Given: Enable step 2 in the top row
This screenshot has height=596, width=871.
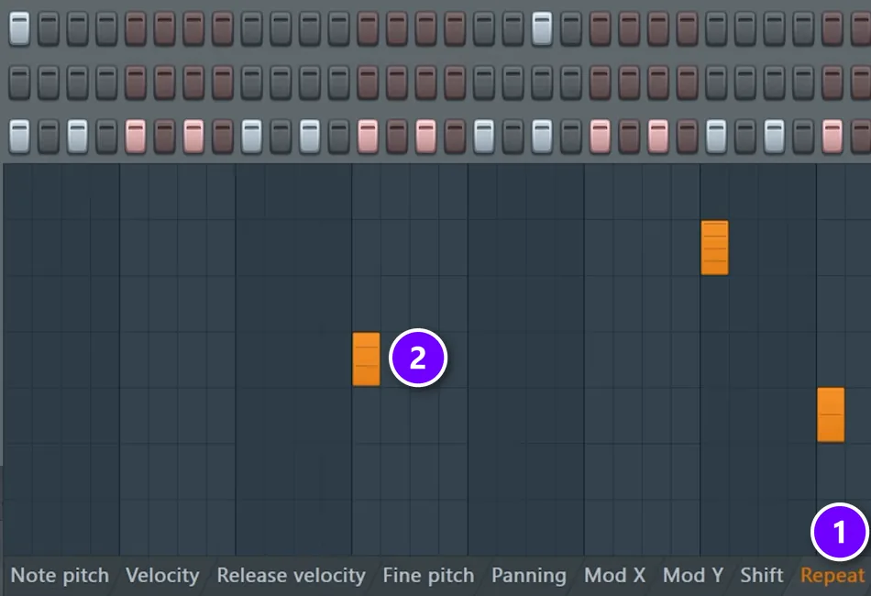Looking at the screenshot, I should (x=49, y=29).
